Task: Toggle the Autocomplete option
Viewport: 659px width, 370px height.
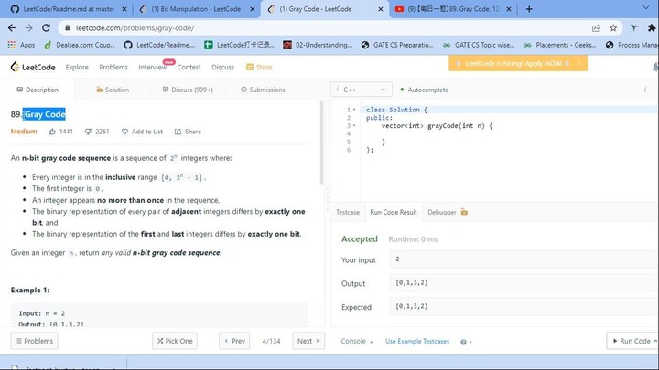Action: tap(425, 90)
